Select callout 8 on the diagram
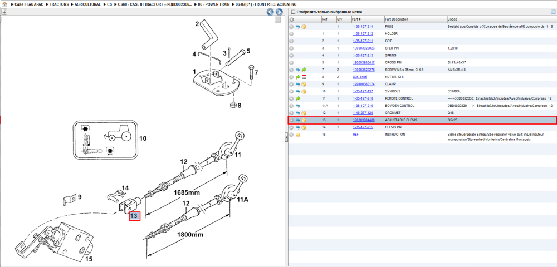 [x=239, y=105]
